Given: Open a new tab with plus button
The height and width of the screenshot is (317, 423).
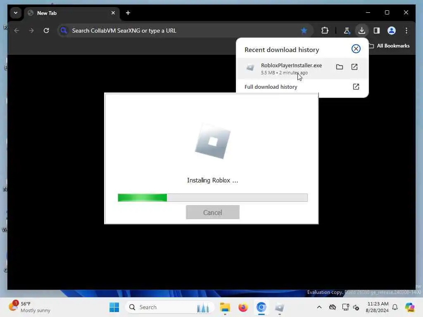Looking at the screenshot, I should [x=128, y=13].
